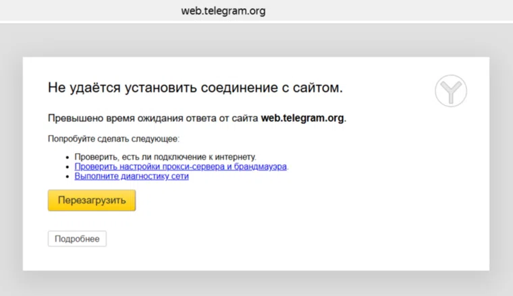
Task: Click the word интернету in the first bullet
Action: pyautogui.click(x=237, y=157)
